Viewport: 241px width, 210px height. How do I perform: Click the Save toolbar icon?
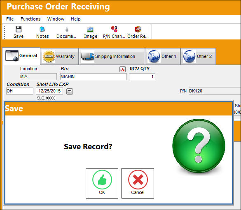point(19,32)
